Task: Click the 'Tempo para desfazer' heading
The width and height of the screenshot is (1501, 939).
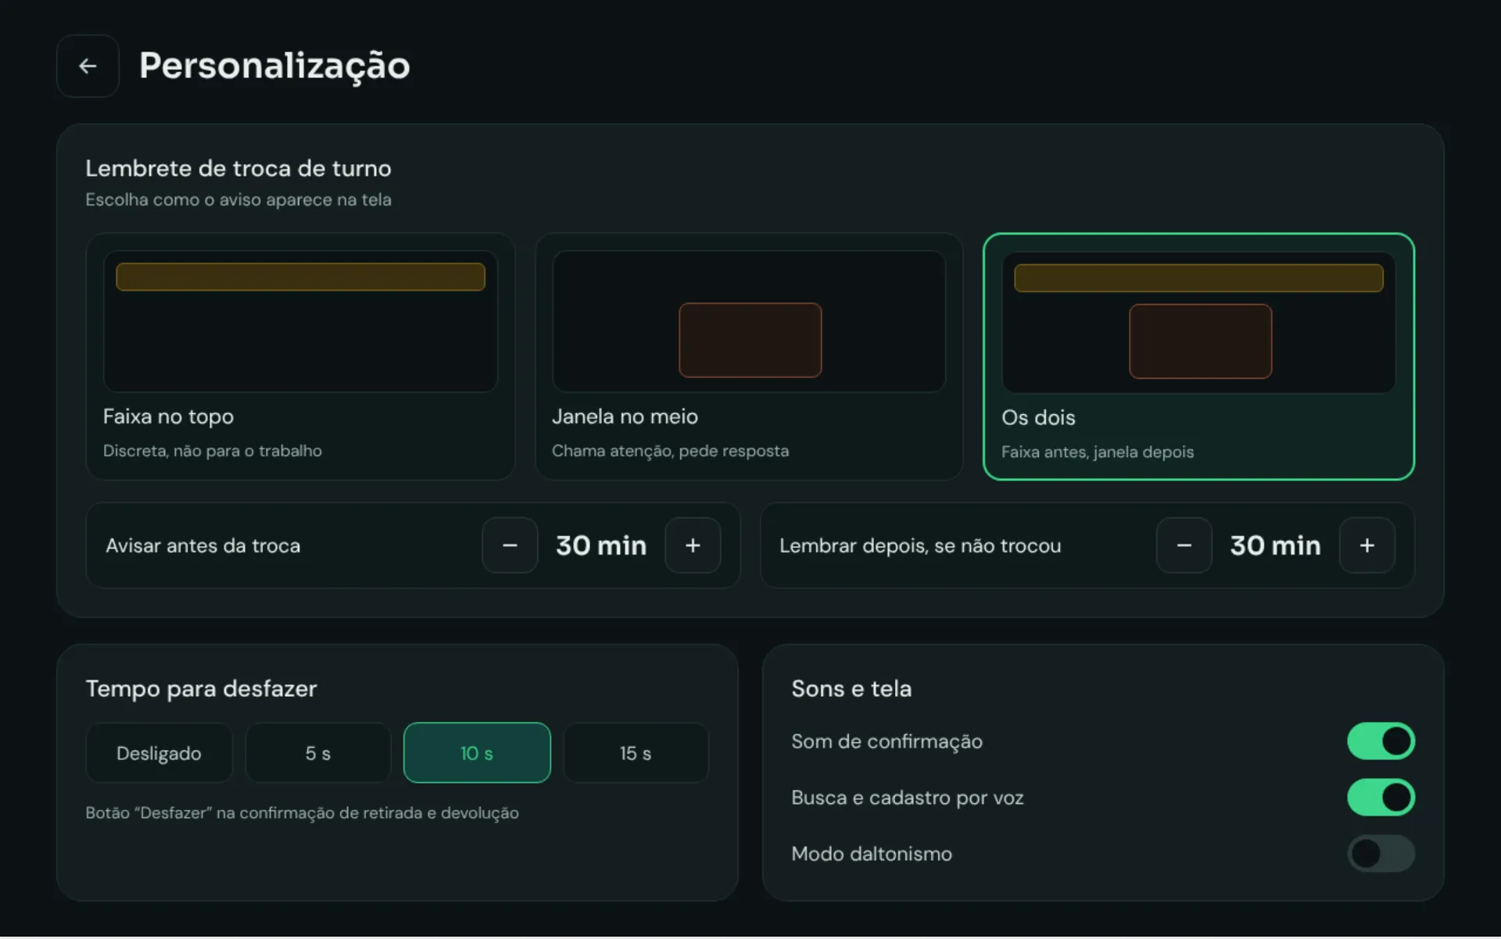Action: 201,689
